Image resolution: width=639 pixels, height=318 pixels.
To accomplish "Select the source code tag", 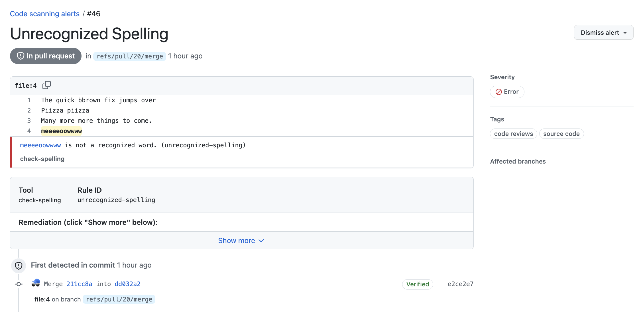I will click(x=561, y=134).
